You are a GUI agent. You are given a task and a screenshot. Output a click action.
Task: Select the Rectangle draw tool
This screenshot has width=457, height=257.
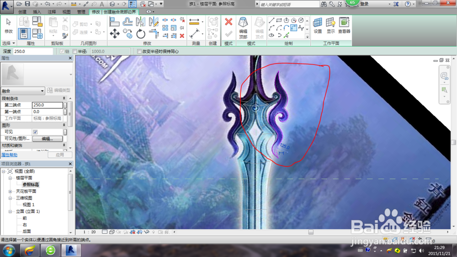tap(279, 20)
